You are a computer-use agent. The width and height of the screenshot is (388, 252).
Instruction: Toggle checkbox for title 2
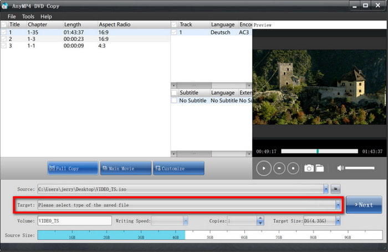(4, 39)
